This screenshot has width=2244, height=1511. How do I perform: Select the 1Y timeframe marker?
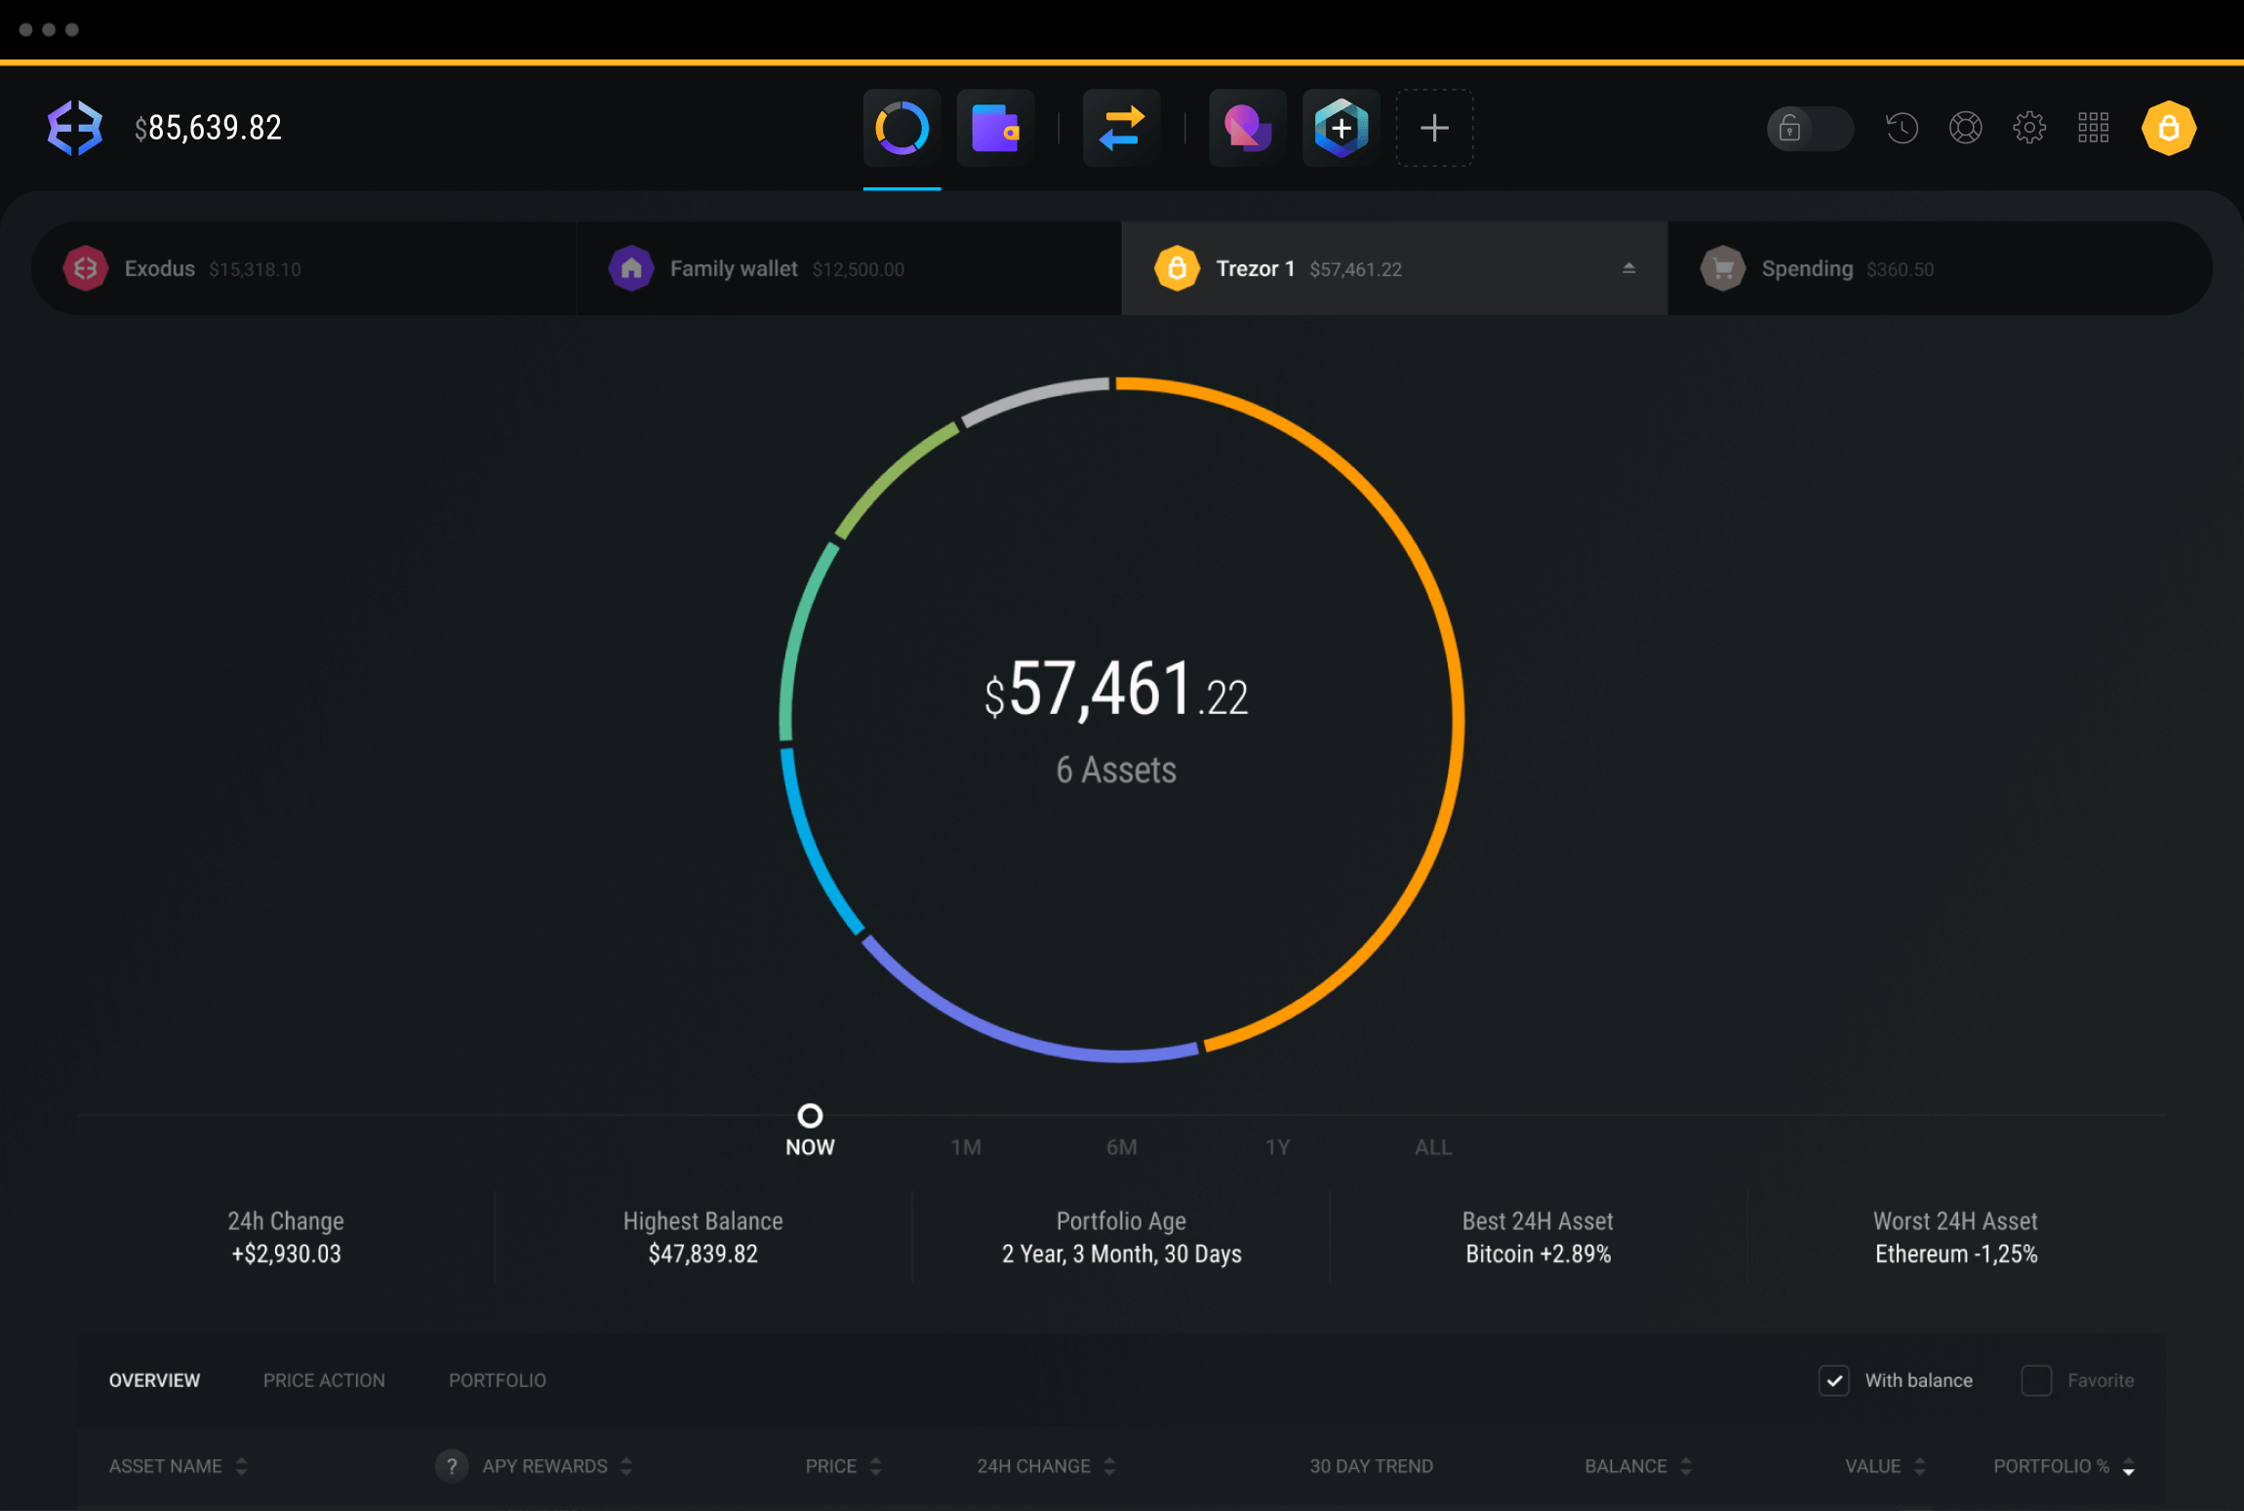1274,1147
